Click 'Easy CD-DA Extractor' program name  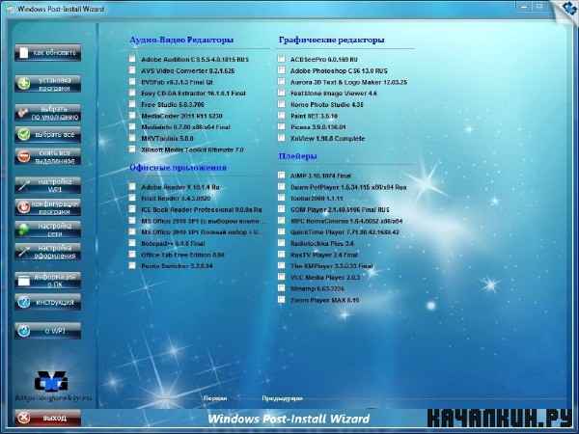click(x=194, y=94)
